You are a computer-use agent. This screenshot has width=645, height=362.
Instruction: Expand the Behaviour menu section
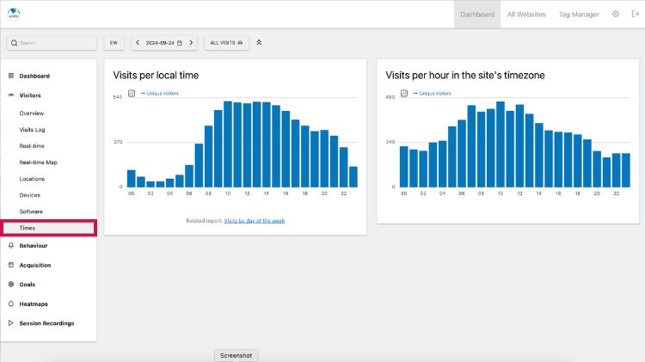coord(34,246)
